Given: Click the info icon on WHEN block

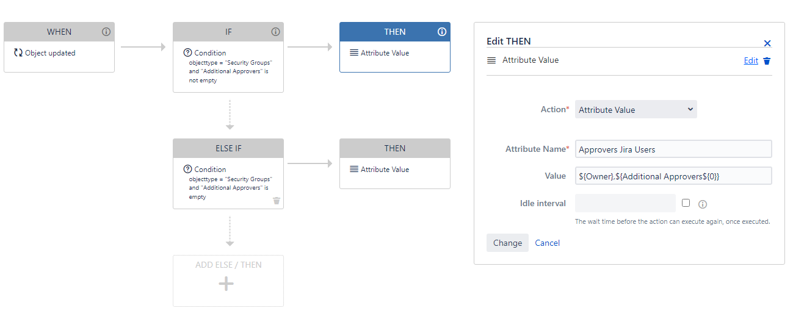Looking at the screenshot, I should point(106,32).
